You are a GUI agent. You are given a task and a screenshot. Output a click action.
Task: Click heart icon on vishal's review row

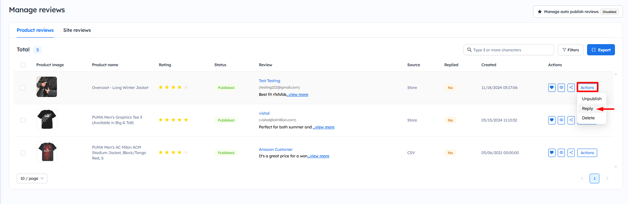point(552,120)
